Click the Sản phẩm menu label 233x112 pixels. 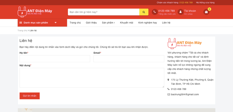click(x=108, y=23)
